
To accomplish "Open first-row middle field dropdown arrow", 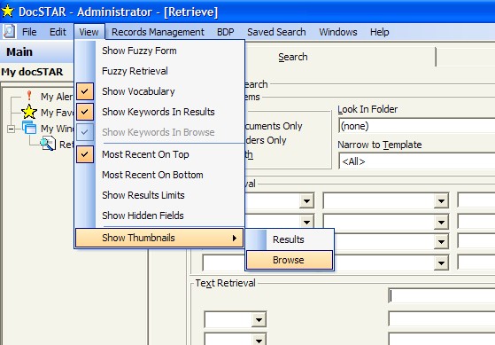I will coord(441,200).
